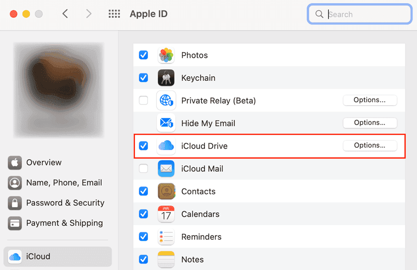Uncheck the Keychain checkbox
Screen dimensions: 417x270
point(143,78)
